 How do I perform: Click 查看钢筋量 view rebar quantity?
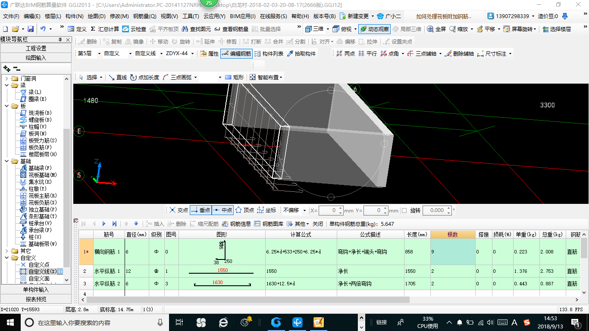tap(231, 29)
